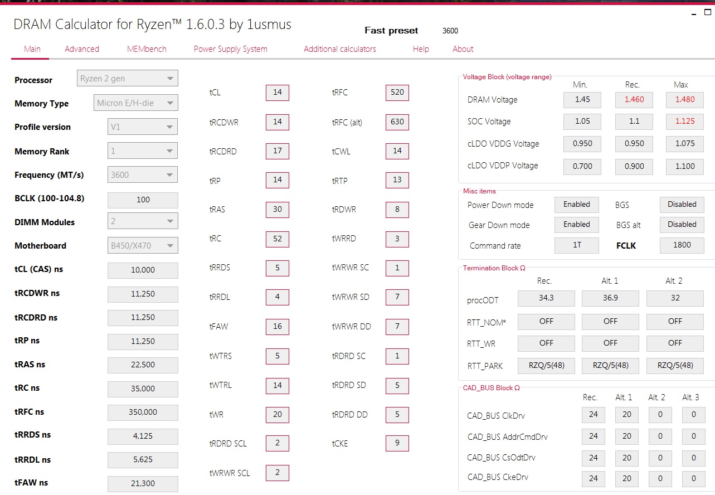Select the tRRDS timing box showing 5
715x495 pixels.
pos(278,268)
